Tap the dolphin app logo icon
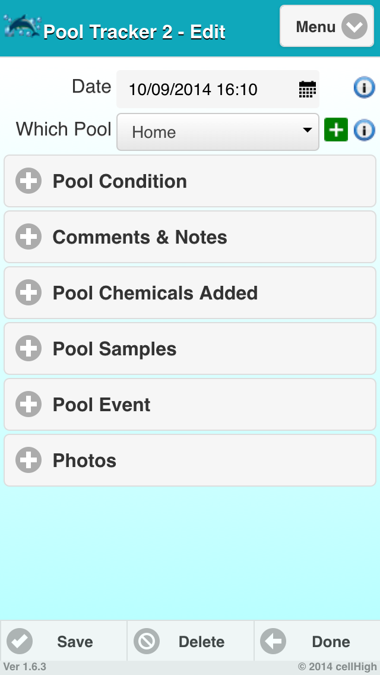 (21, 27)
